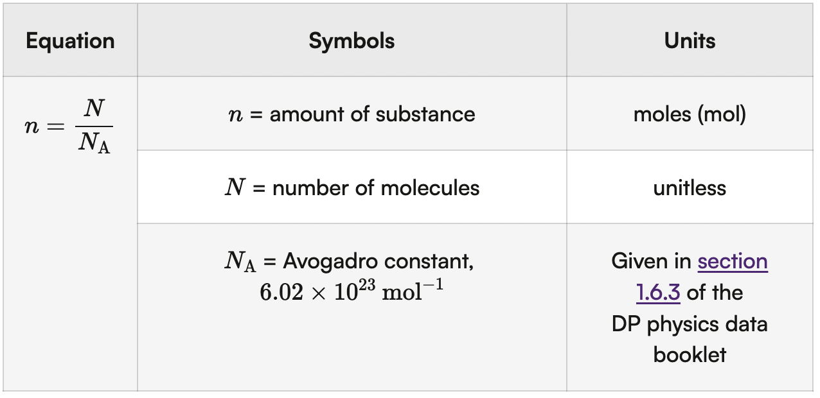Click the italic n symbol in Symbols column

[233, 116]
